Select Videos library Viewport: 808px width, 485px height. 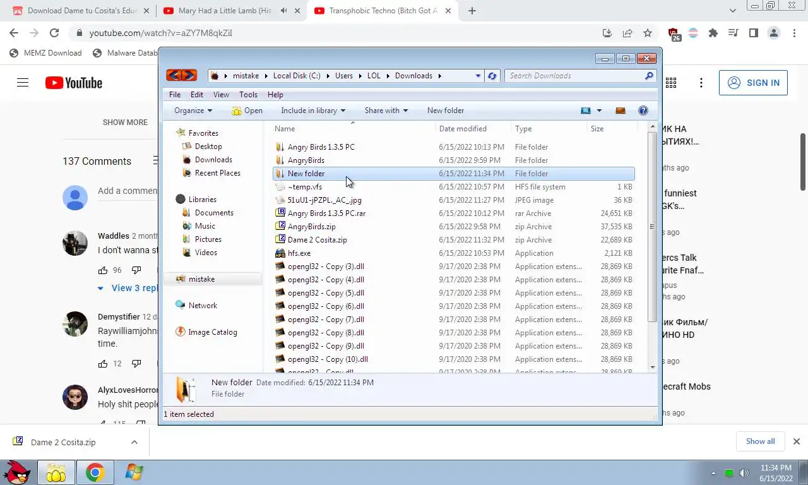pyautogui.click(x=206, y=253)
